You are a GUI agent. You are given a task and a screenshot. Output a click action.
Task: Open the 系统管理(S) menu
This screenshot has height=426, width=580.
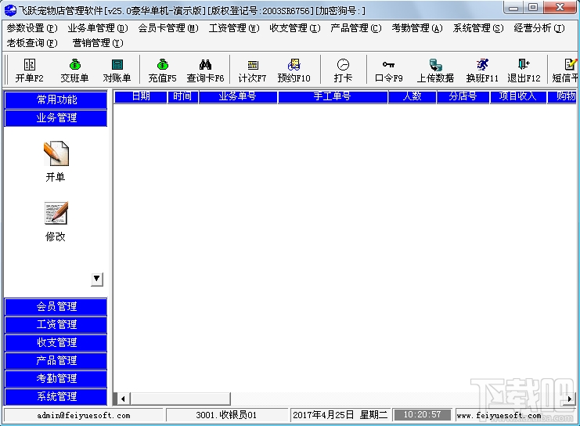click(478, 28)
